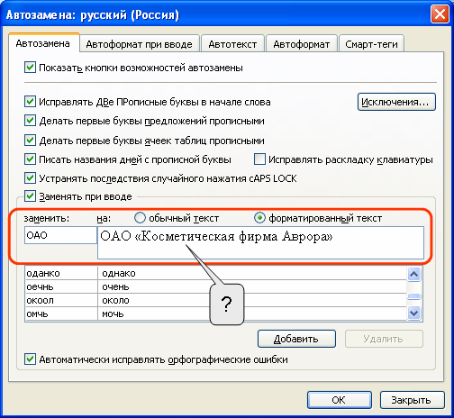This screenshot has height=418, width=454.
Task: Click the scroll down arrow in the replacement list
Action: click(x=414, y=313)
